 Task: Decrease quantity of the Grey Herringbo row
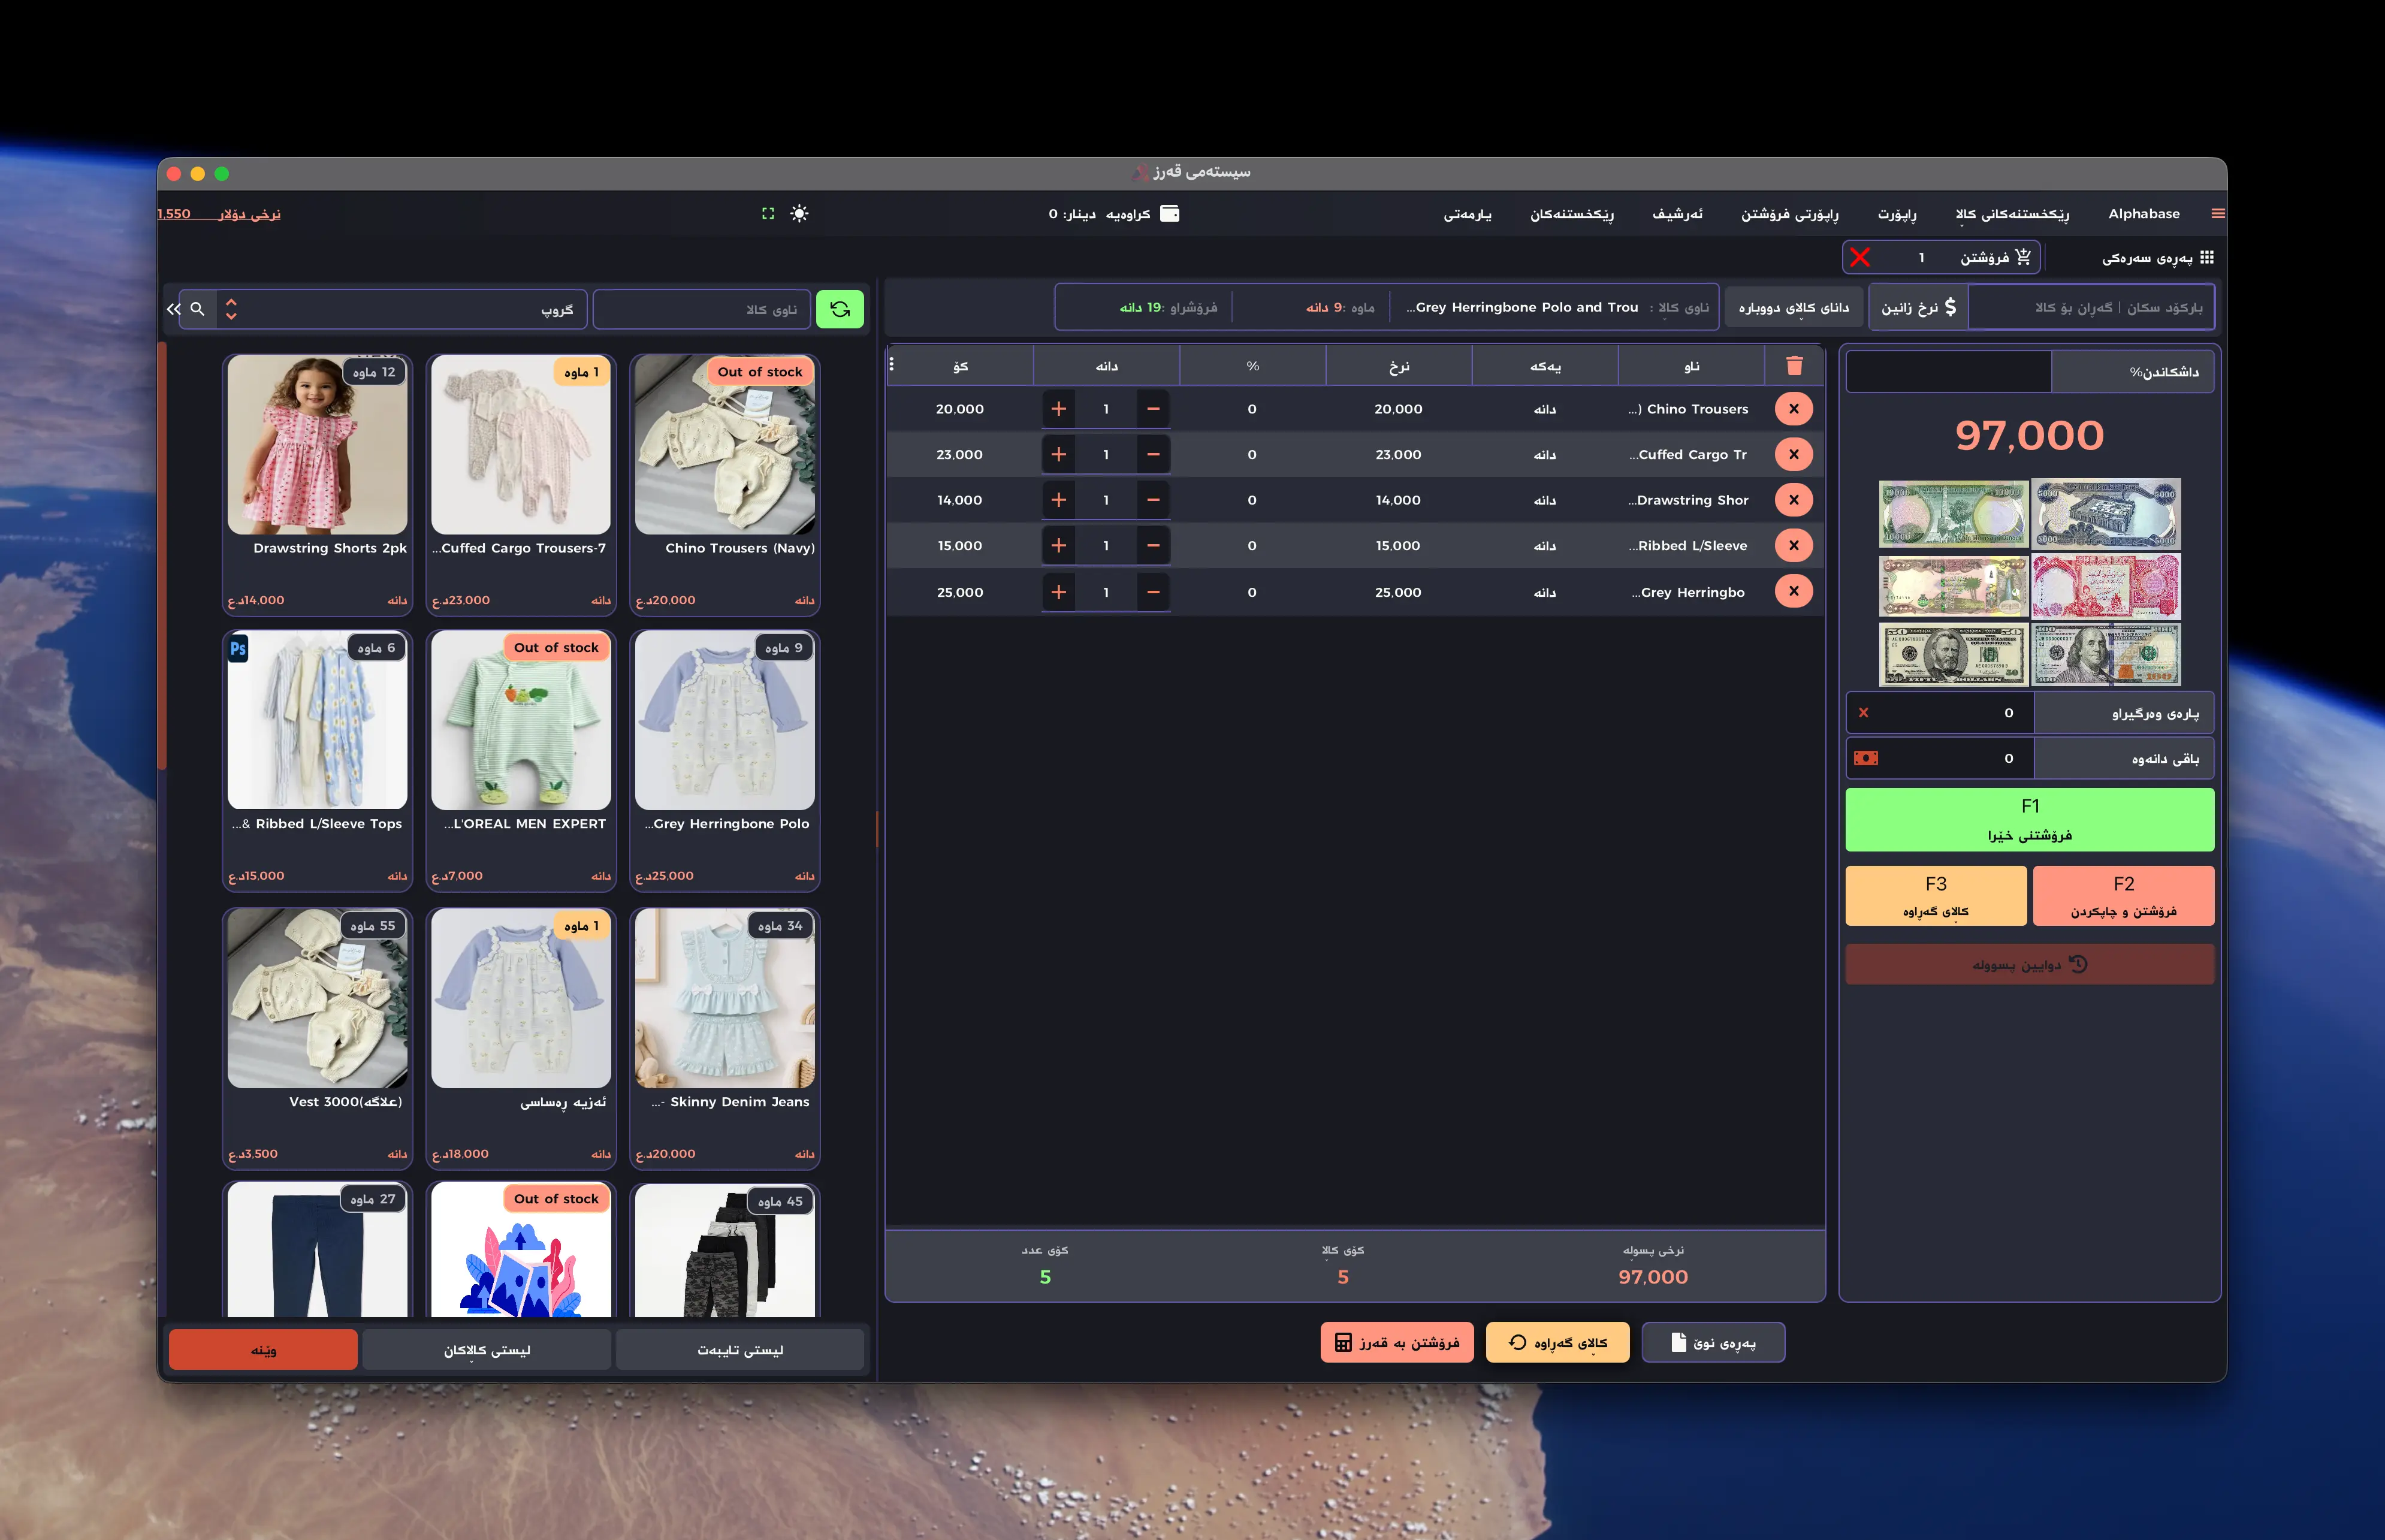coord(1153,592)
